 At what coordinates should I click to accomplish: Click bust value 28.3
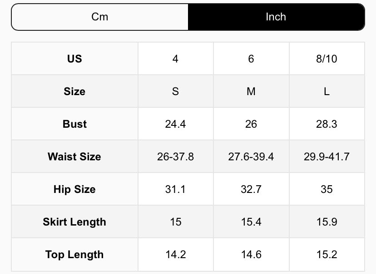click(327, 124)
